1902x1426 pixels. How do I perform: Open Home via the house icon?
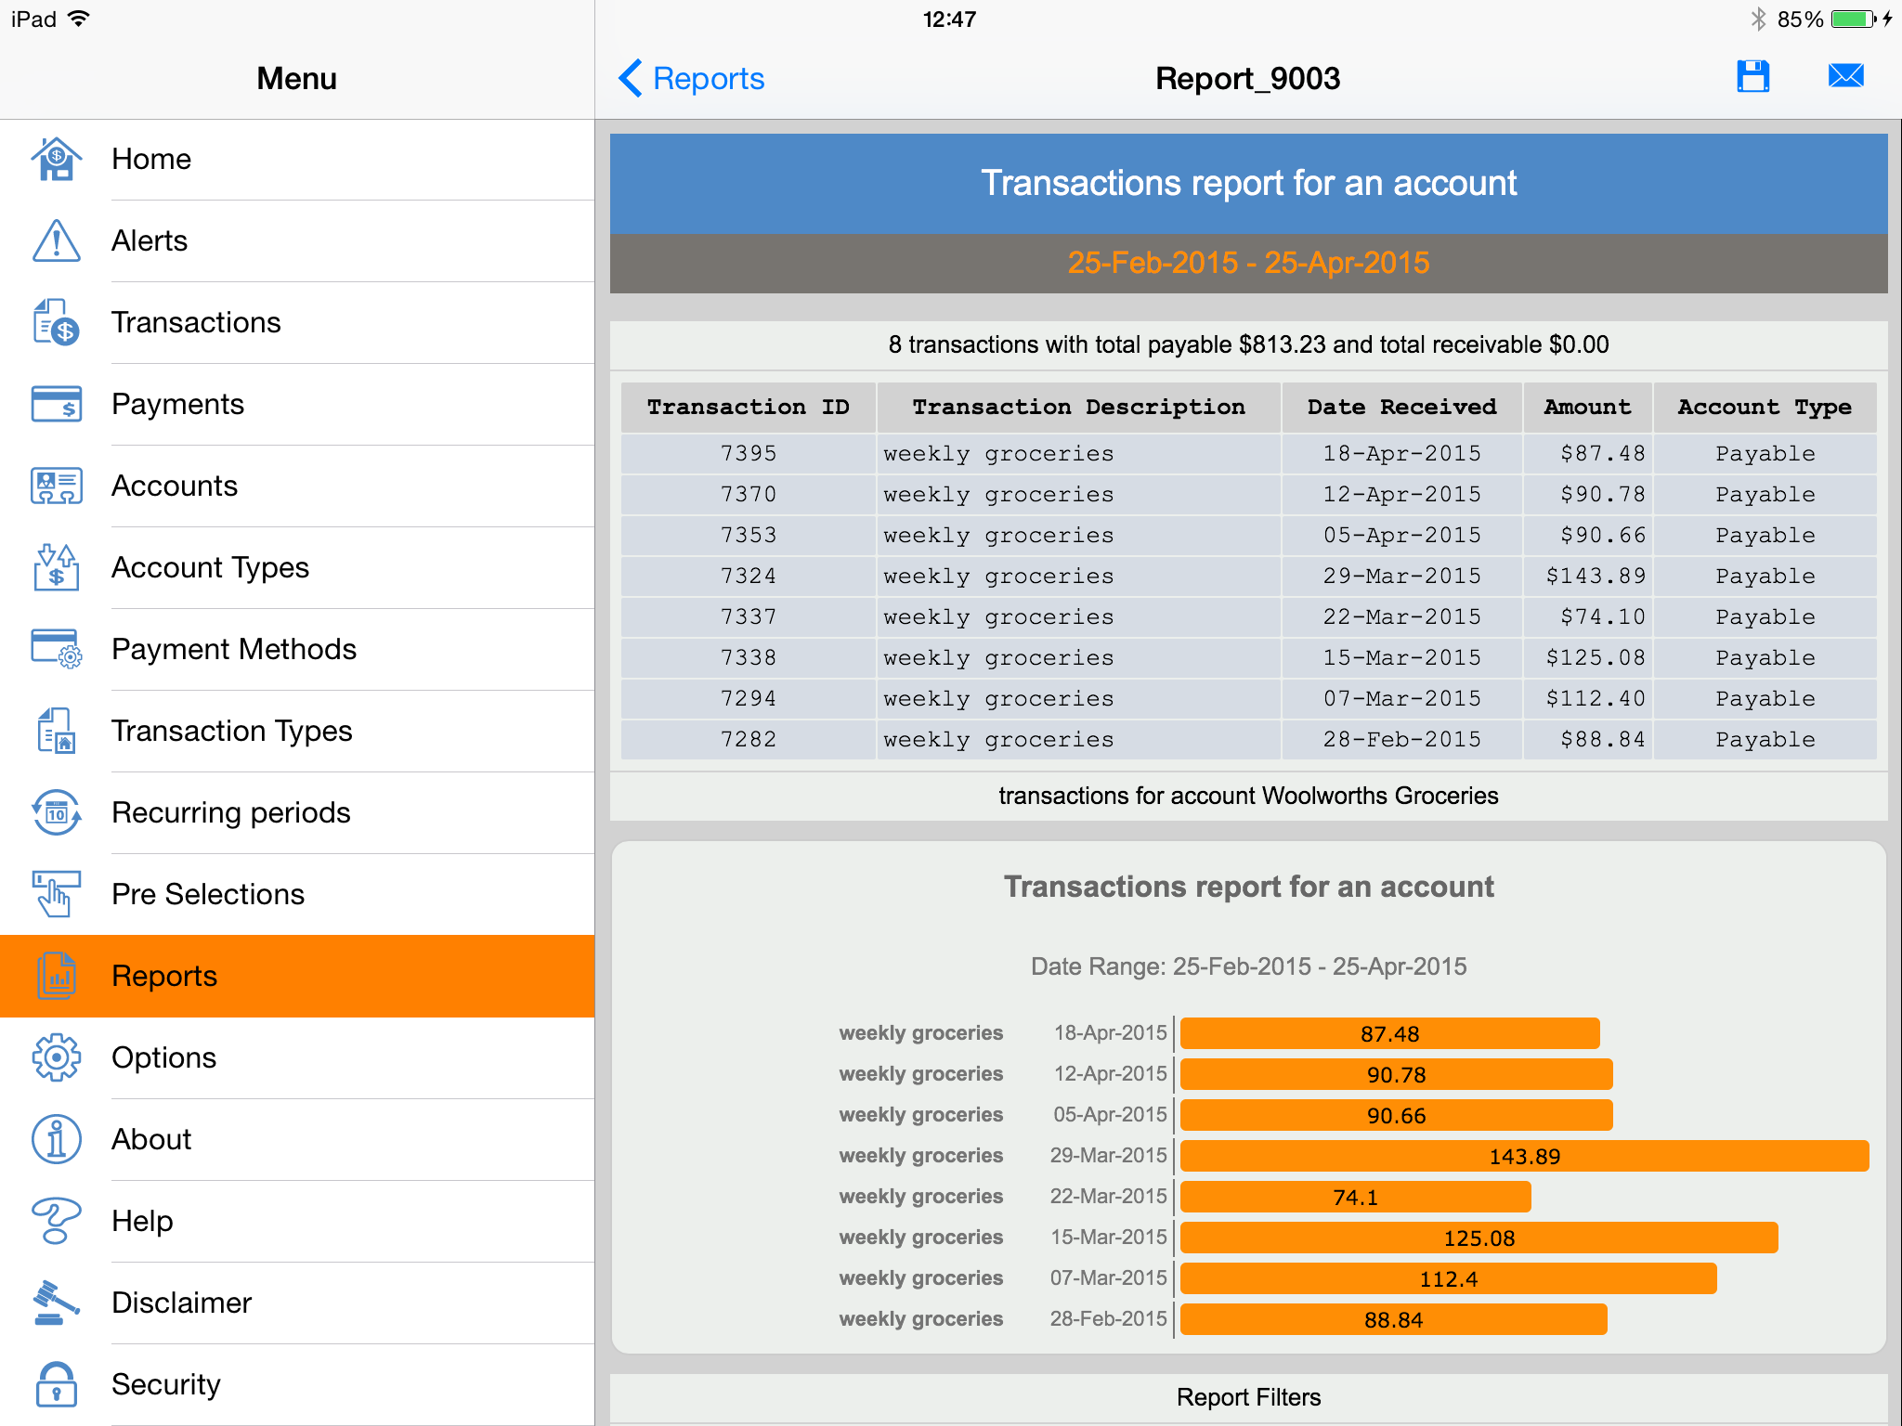pyautogui.click(x=57, y=159)
